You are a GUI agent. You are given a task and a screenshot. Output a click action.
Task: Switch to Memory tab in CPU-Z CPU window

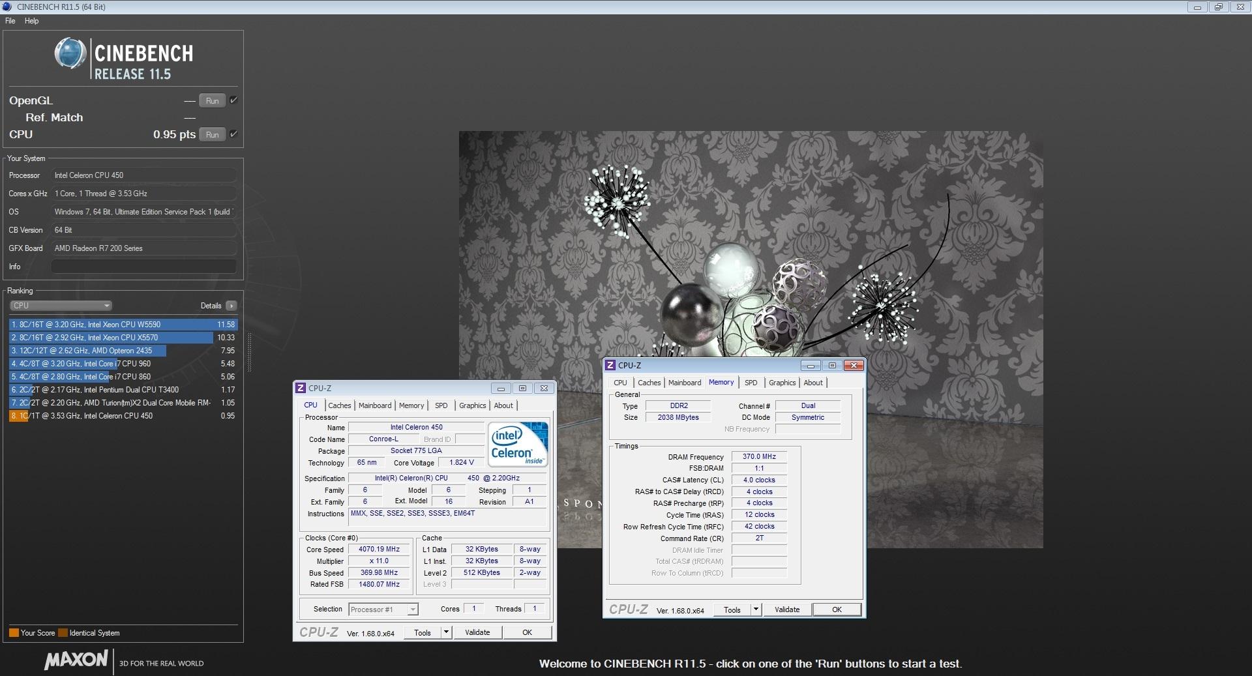411,405
